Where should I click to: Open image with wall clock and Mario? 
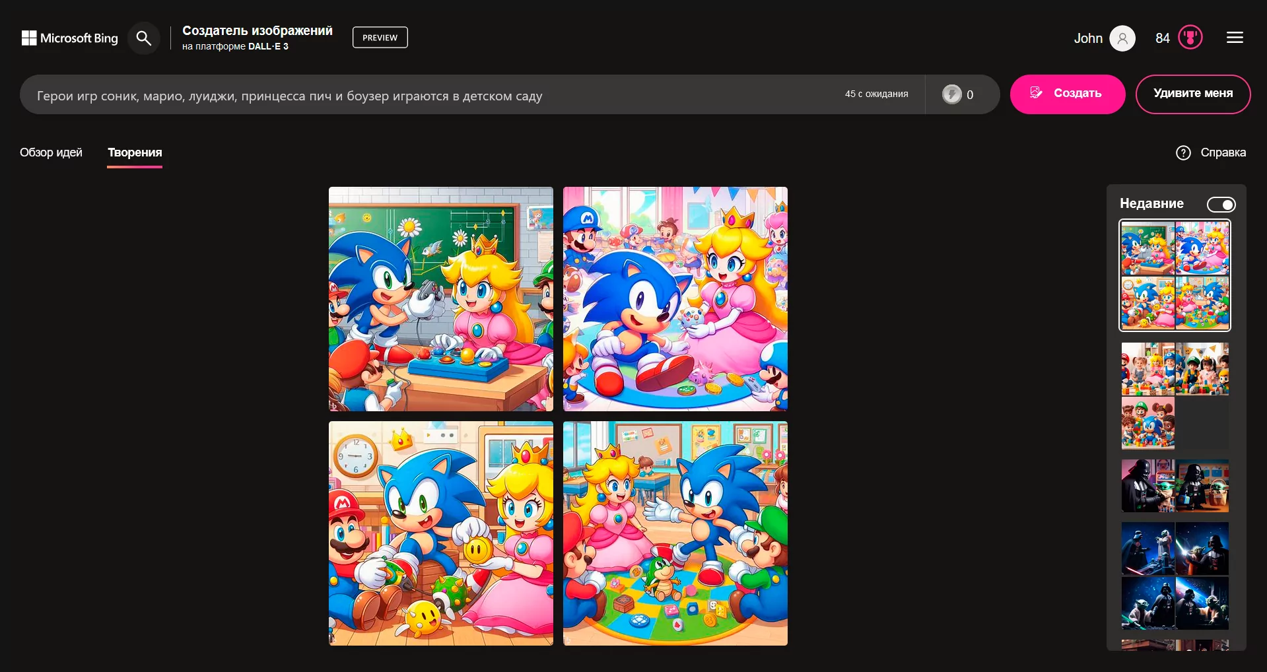pyautogui.click(x=441, y=533)
